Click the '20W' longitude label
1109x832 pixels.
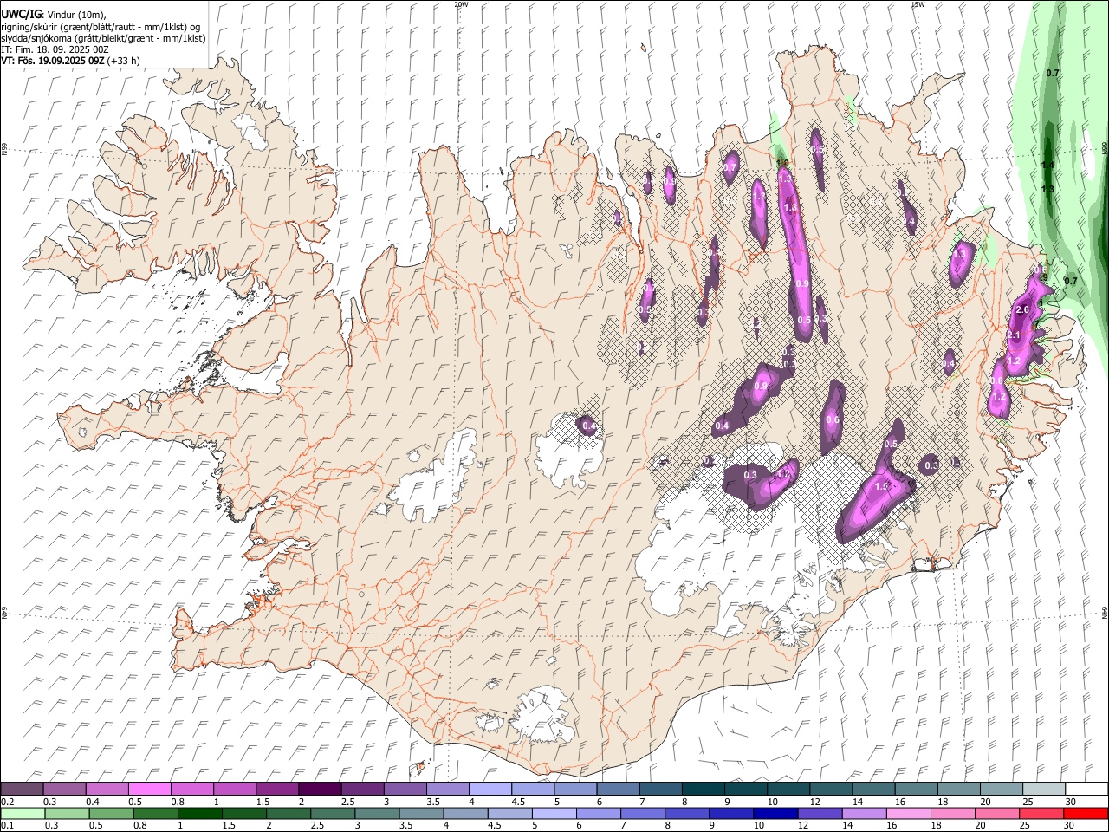(461, 4)
